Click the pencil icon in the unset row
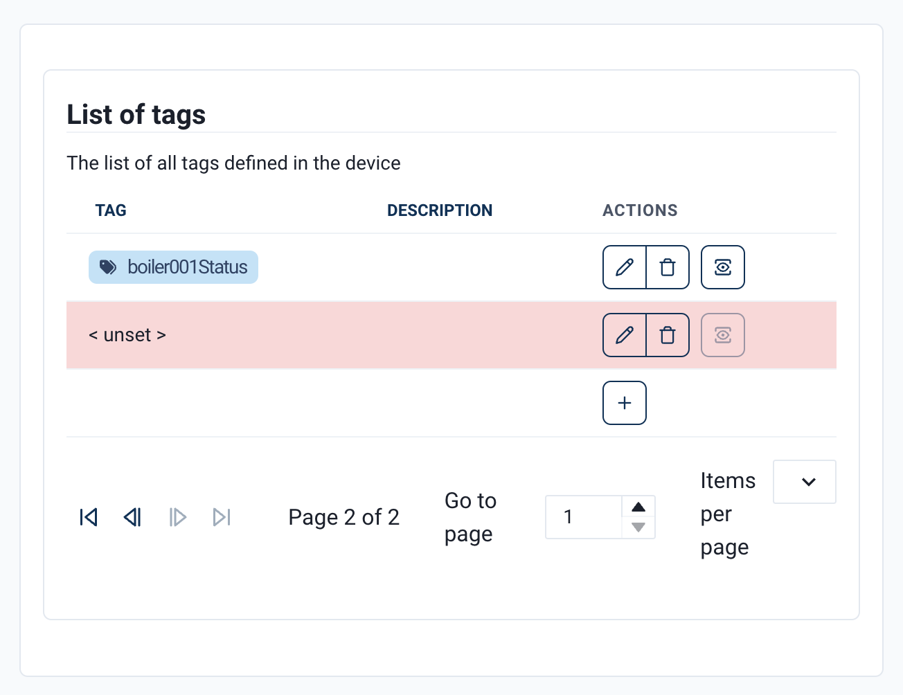Viewport: 903px width, 695px height. coord(625,335)
